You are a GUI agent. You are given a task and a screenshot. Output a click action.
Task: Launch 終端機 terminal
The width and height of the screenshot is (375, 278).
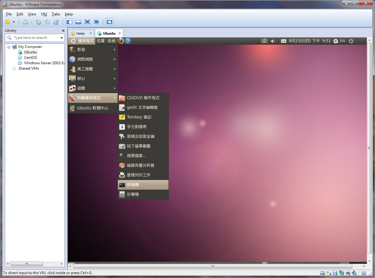click(143, 185)
